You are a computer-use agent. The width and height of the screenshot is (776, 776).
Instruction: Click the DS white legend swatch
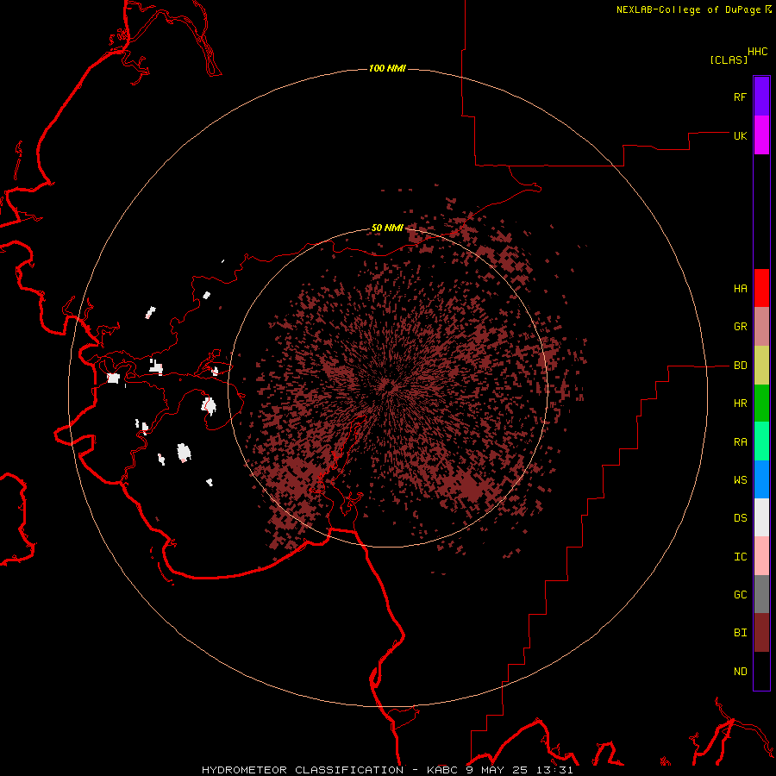[x=761, y=517]
